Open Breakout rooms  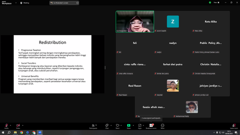(151, 126)
